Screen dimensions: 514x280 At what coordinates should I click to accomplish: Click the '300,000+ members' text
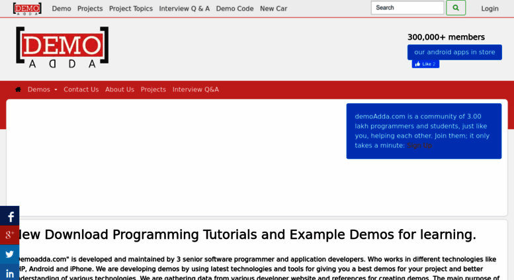[446, 37]
